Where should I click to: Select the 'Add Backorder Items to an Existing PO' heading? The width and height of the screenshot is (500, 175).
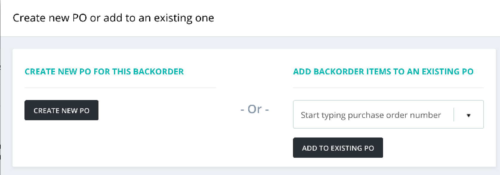click(383, 72)
